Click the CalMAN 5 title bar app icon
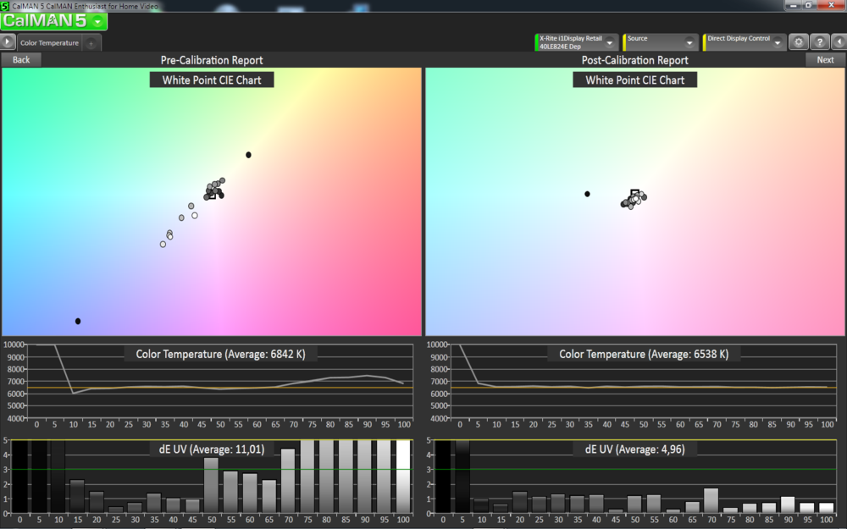 coord(6,6)
